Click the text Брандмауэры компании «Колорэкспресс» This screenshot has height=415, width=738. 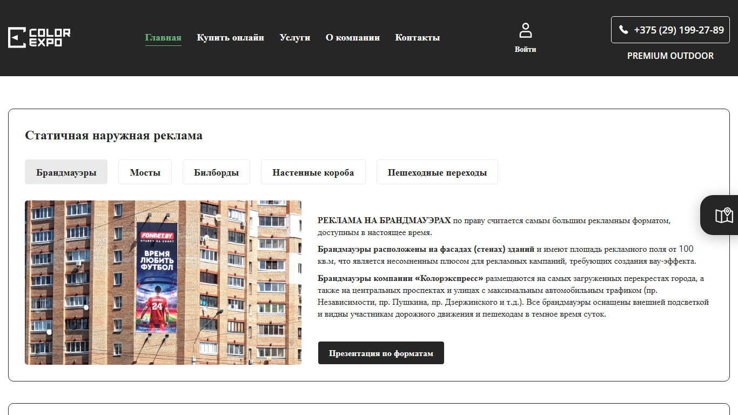point(401,279)
